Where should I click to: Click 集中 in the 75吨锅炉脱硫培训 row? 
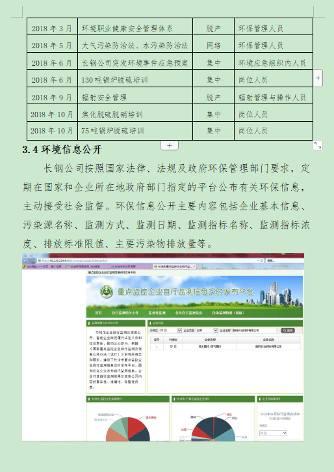click(x=214, y=131)
